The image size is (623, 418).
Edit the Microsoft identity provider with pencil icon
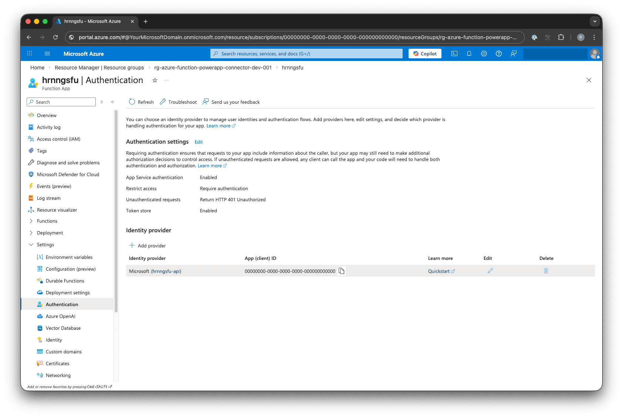click(x=490, y=271)
